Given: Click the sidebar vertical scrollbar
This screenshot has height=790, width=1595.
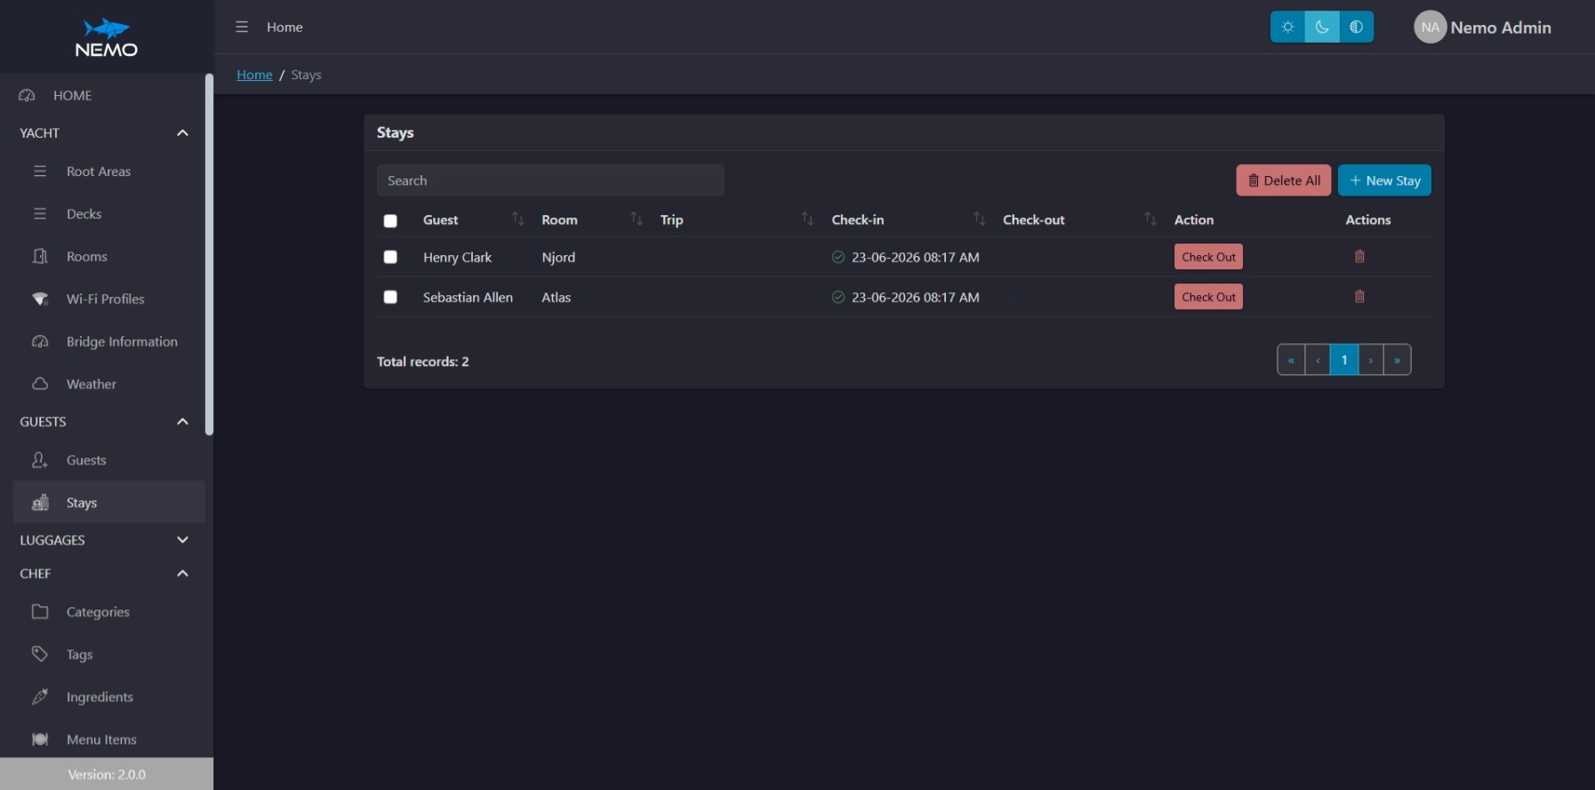Looking at the screenshot, I should click(x=209, y=254).
